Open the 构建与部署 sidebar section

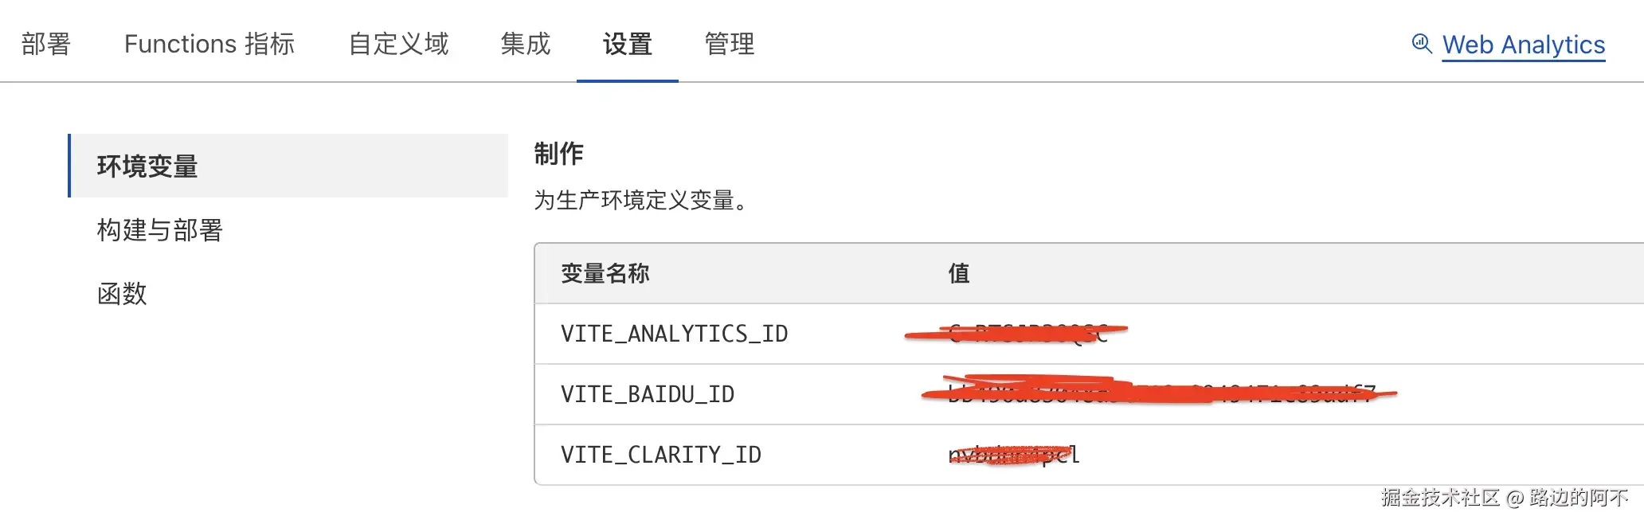[x=160, y=230]
